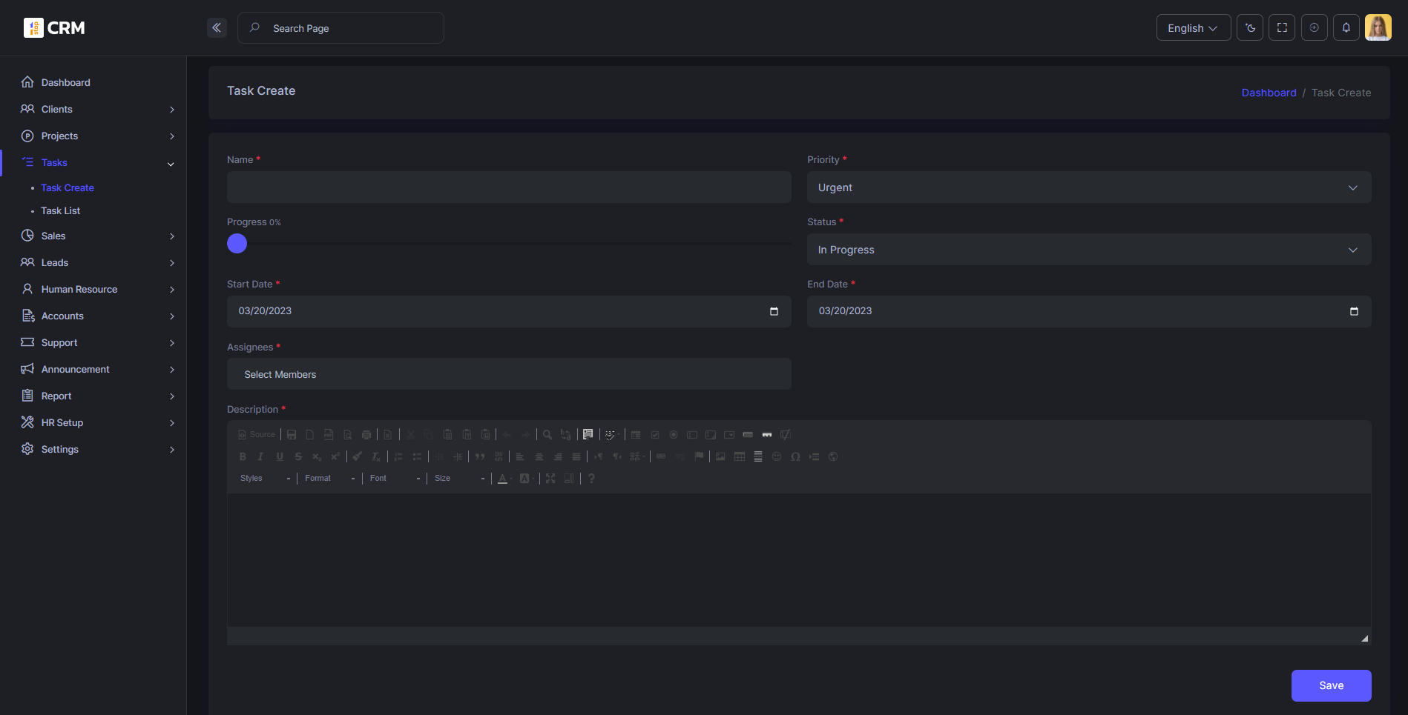Click the Name input field
The height and width of the screenshot is (715, 1408).
pyautogui.click(x=509, y=187)
